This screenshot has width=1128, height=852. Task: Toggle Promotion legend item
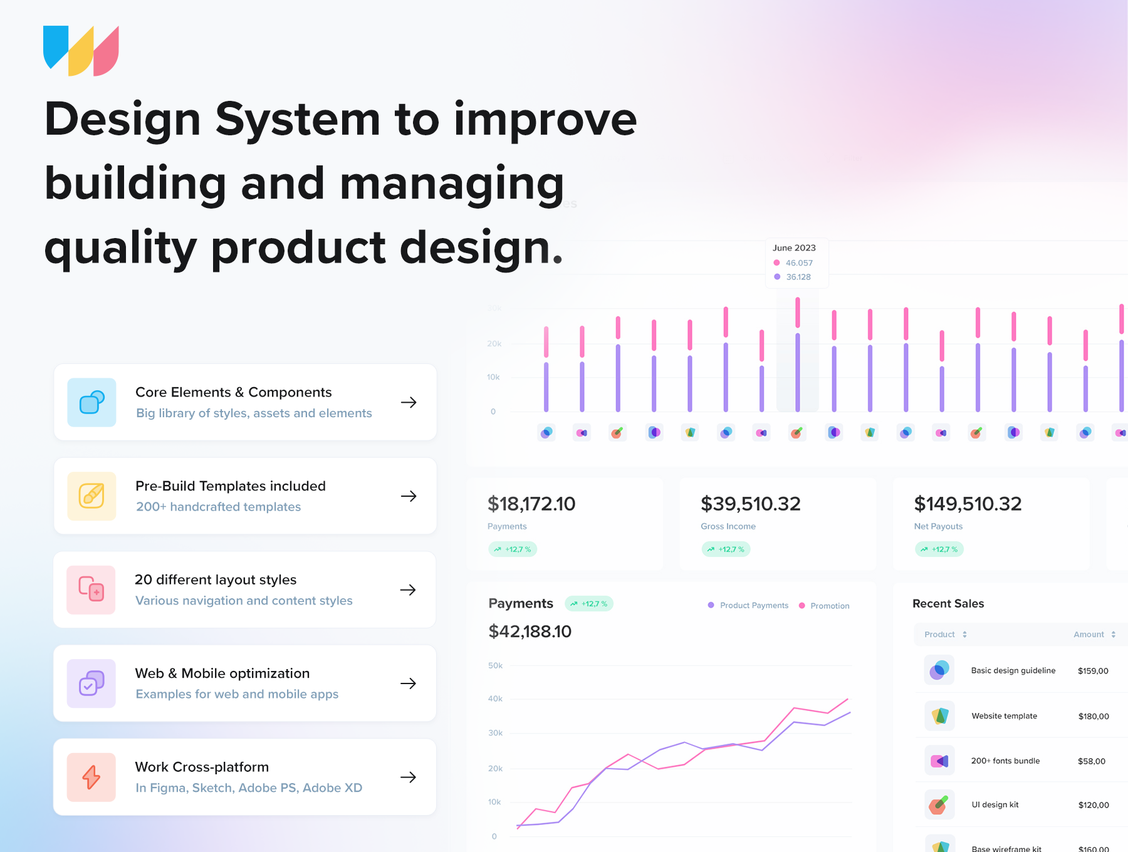point(824,605)
